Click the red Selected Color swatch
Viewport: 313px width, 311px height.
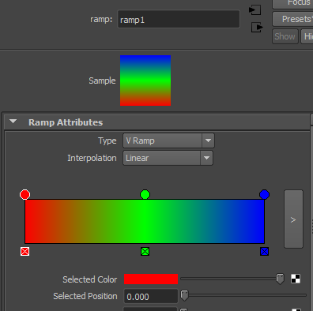click(x=151, y=279)
